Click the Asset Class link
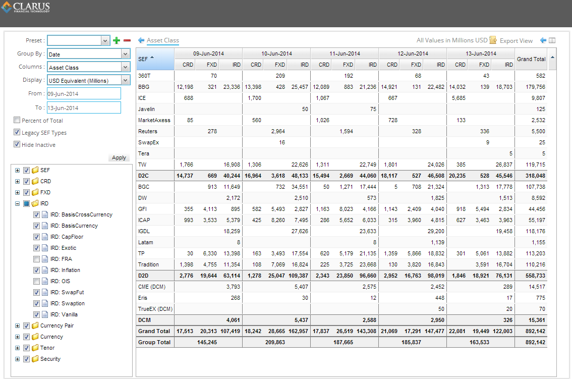Viewport: 572px width, 379px height. click(x=163, y=40)
